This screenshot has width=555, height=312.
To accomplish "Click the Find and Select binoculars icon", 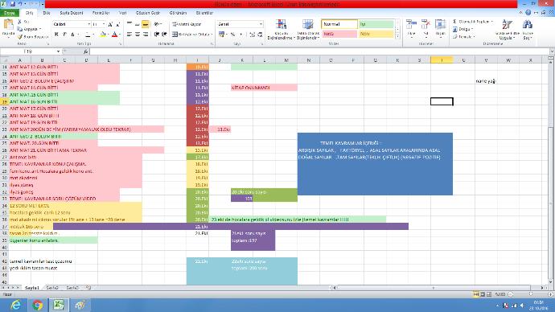I will [x=528, y=25].
